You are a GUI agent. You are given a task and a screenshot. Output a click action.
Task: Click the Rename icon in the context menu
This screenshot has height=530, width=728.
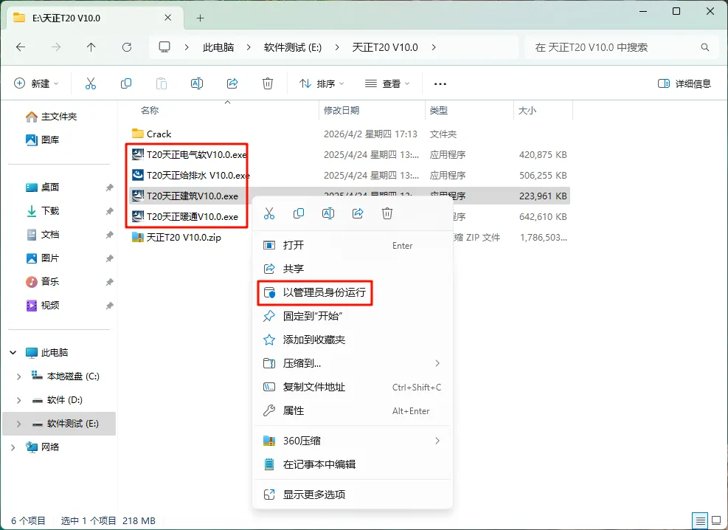click(328, 213)
